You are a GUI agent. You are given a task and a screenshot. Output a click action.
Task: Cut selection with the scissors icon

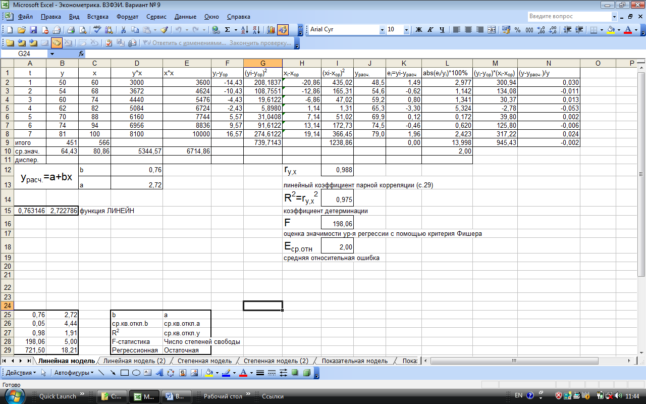123,30
